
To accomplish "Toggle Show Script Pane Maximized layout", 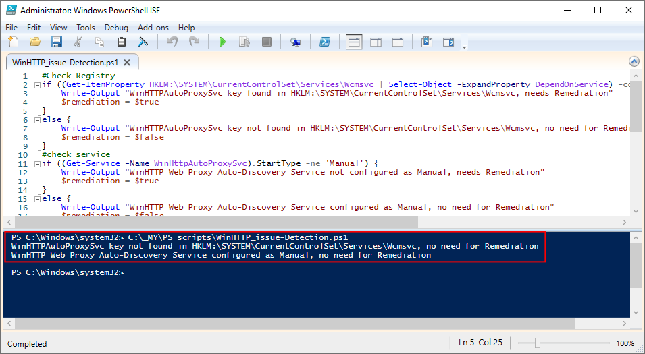I will [398, 42].
